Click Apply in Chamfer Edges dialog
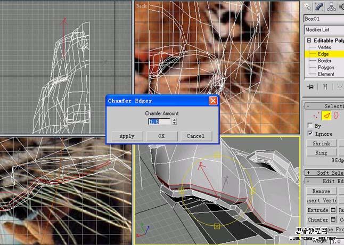 pyautogui.click(x=127, y=136)
